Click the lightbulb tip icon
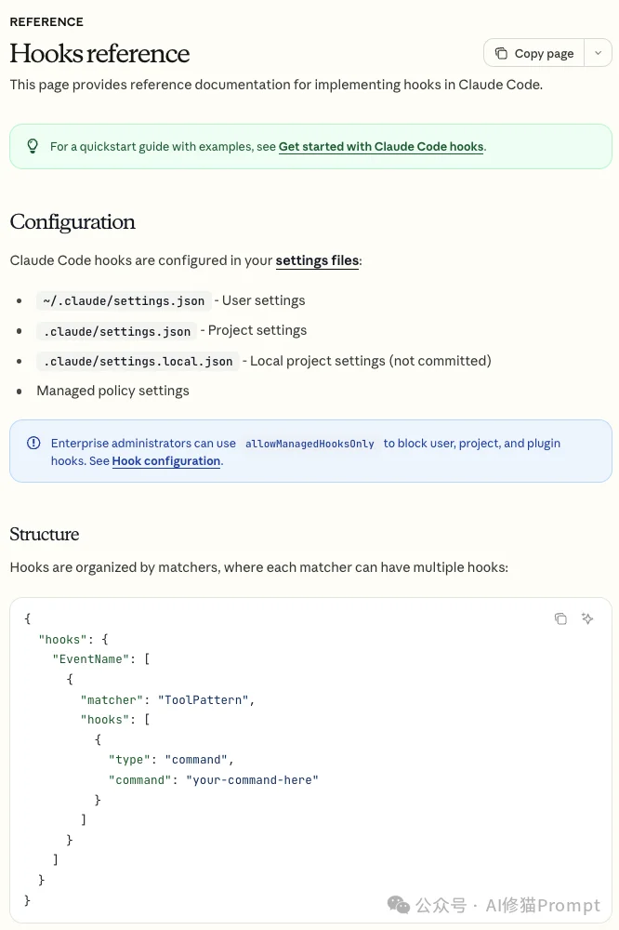This screenshot has height=930, width=619. pyautogui.click(x=33, y=146)
